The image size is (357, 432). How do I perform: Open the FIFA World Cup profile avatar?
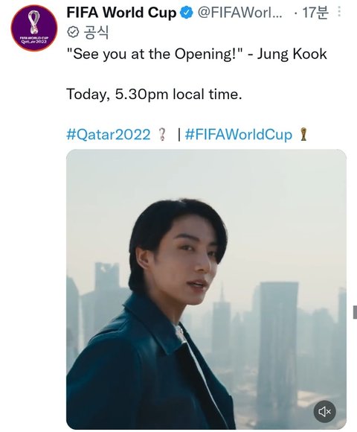point(34,28)
